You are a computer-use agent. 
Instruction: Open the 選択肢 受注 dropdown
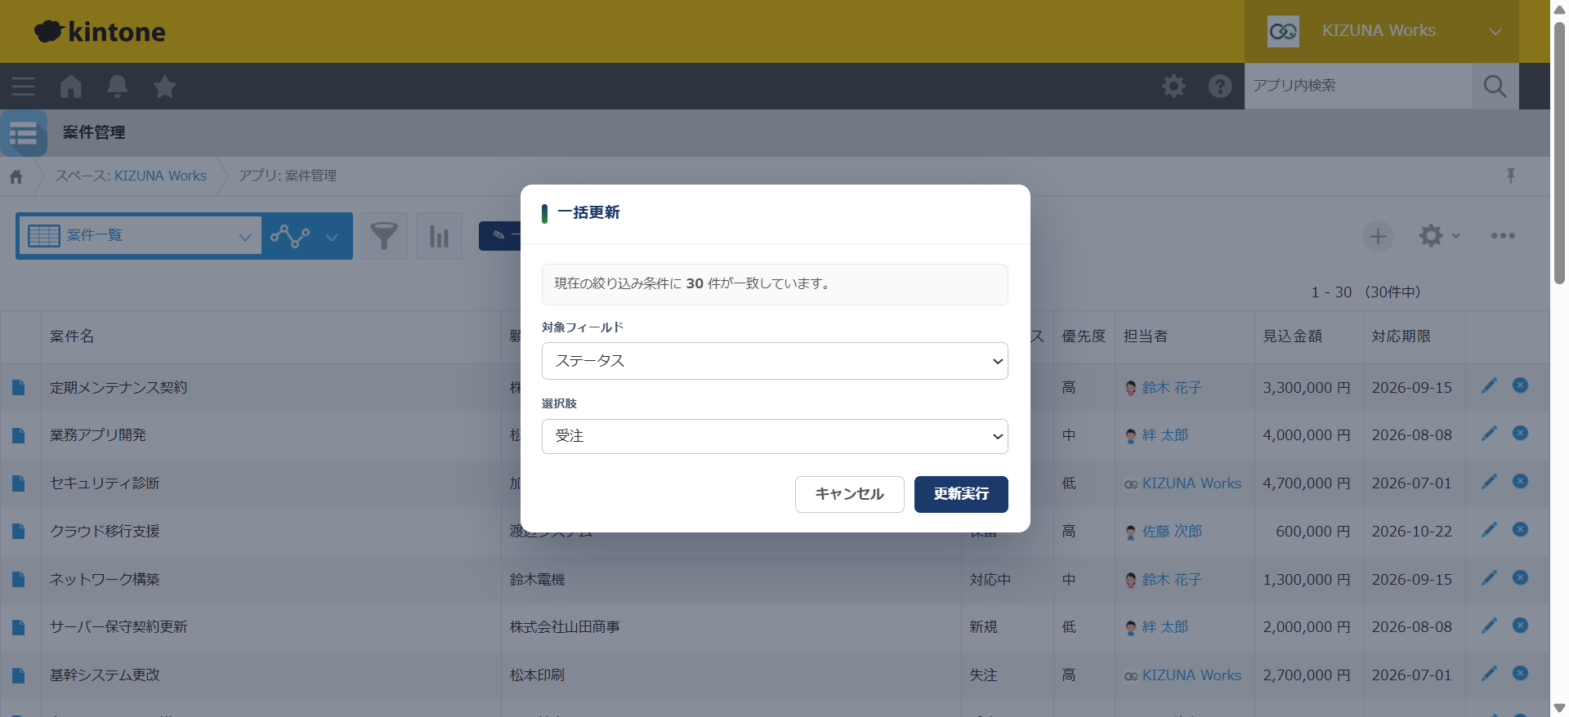coord(775,436)
